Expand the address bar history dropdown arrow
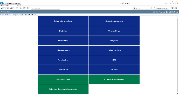This screenshot has height=96, width=179. 119,3
